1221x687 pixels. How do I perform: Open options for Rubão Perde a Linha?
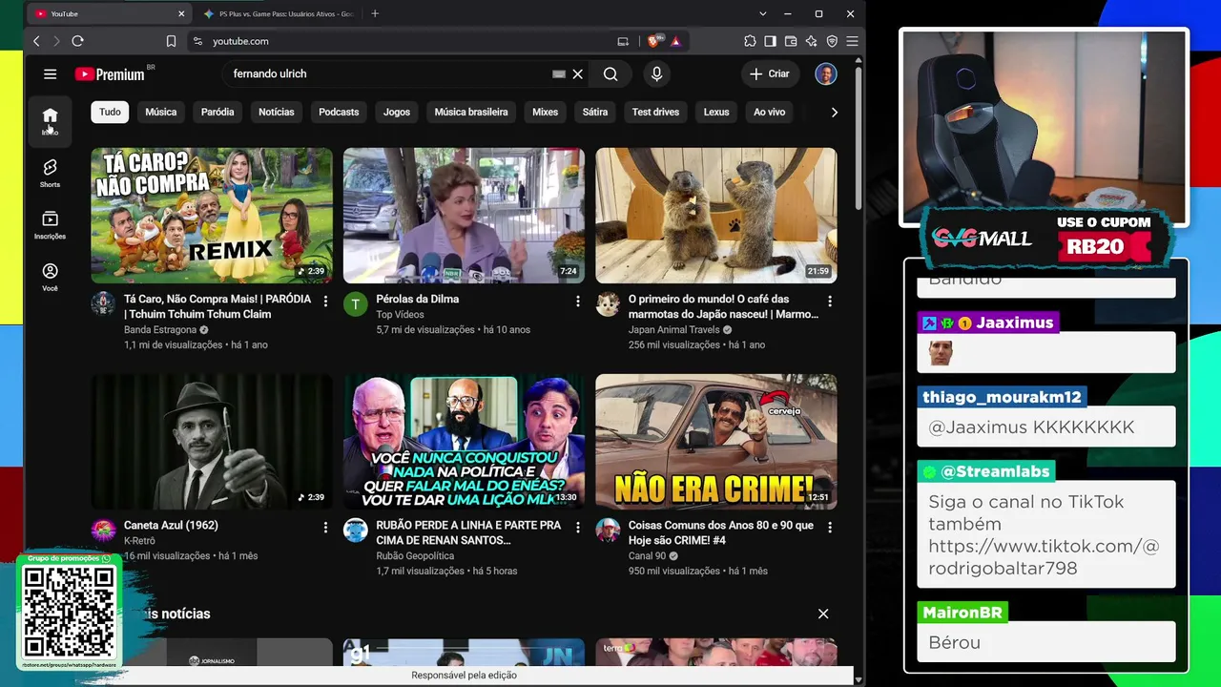point(577,528)
